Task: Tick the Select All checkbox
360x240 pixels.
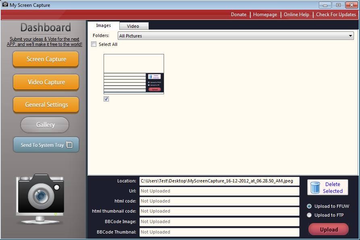Action: (x=94, y=44)
